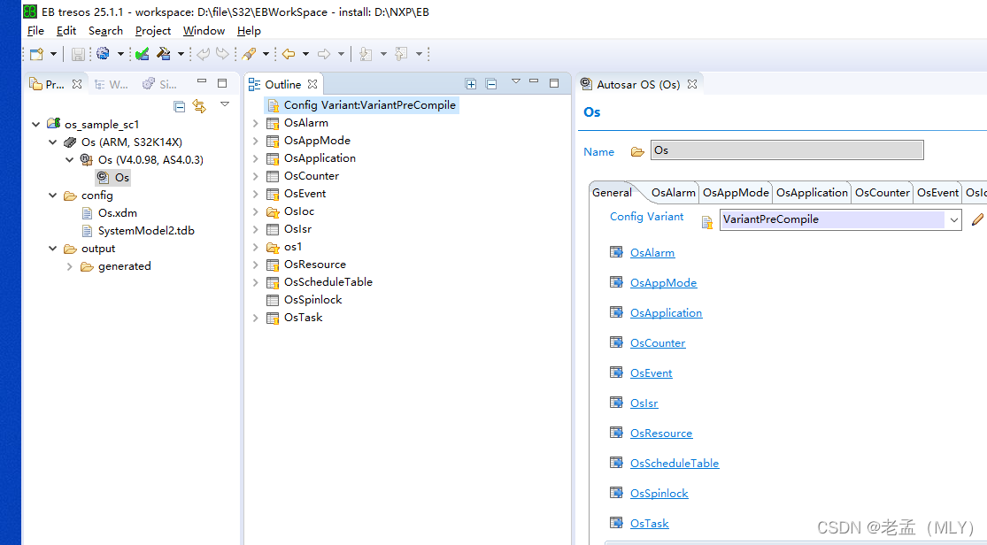Screen dimensions: 987x545
Task: Open the OsAppMode link
Action: tap(663, 283)
